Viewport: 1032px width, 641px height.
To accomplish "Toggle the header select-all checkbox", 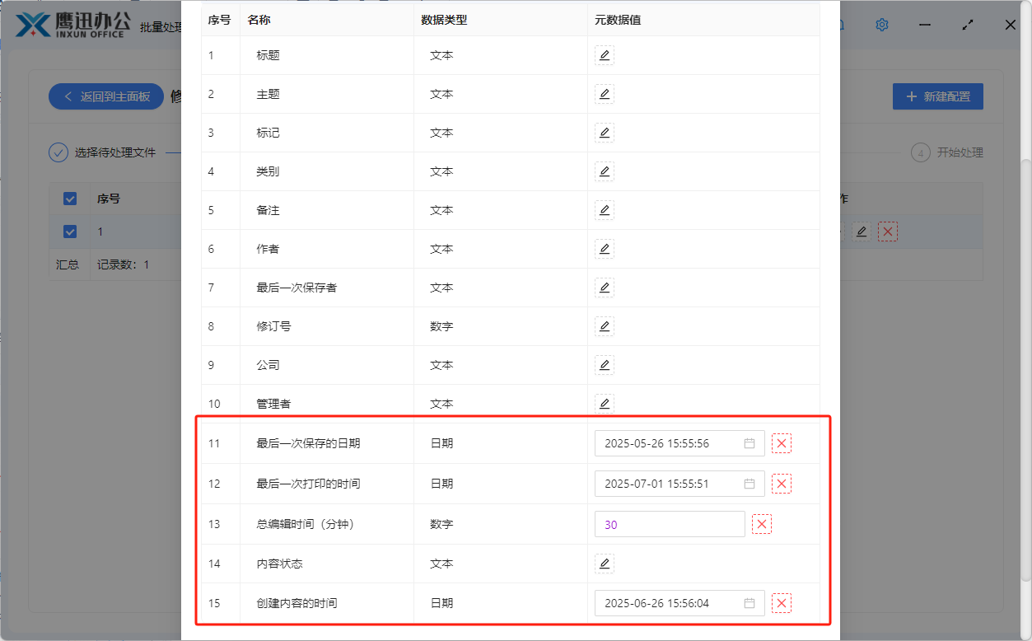I will [x=70, y=199].
